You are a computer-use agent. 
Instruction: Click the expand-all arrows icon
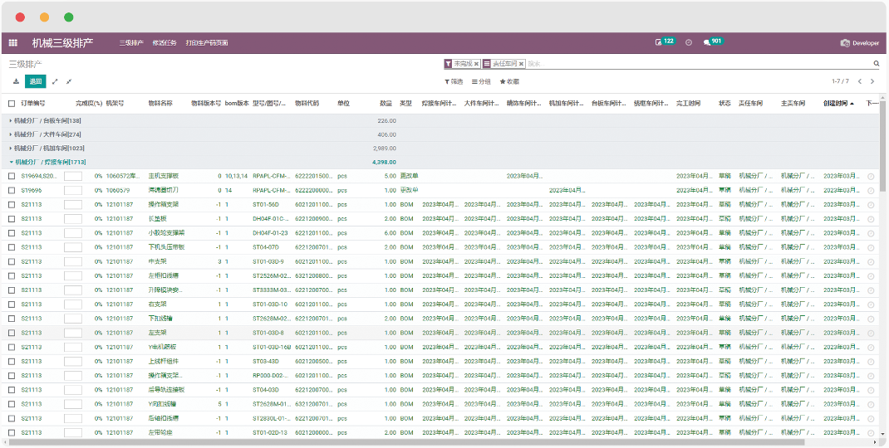(55, 81)
